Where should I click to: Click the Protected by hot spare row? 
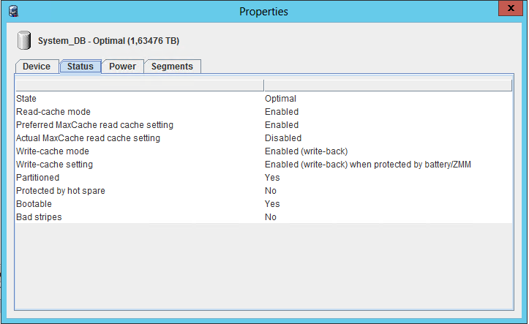click(60, 191)
